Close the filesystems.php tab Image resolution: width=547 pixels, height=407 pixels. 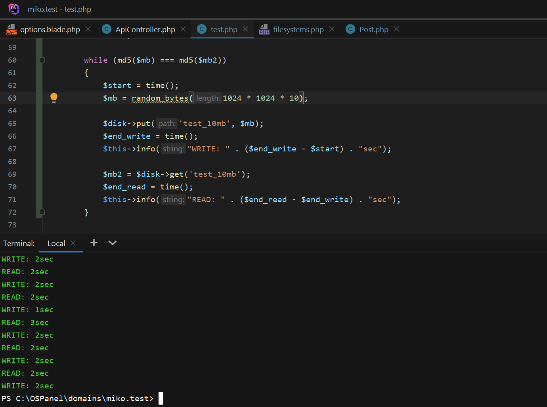(x=332, y=29)
